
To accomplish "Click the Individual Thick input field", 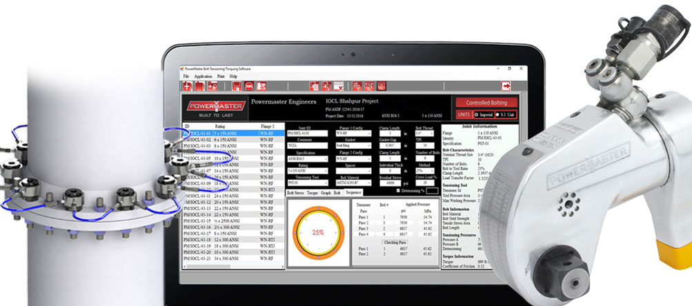I will [x=390, y=171].
